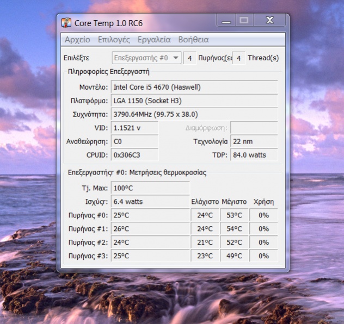Click the empty Διαμόρφωση field
This screenshot has width=344, height=324.
click(x=254, y=128)
